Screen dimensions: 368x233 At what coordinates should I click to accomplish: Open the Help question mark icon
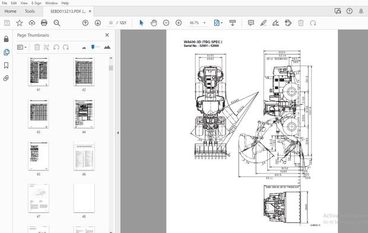(x=350, y=11)
